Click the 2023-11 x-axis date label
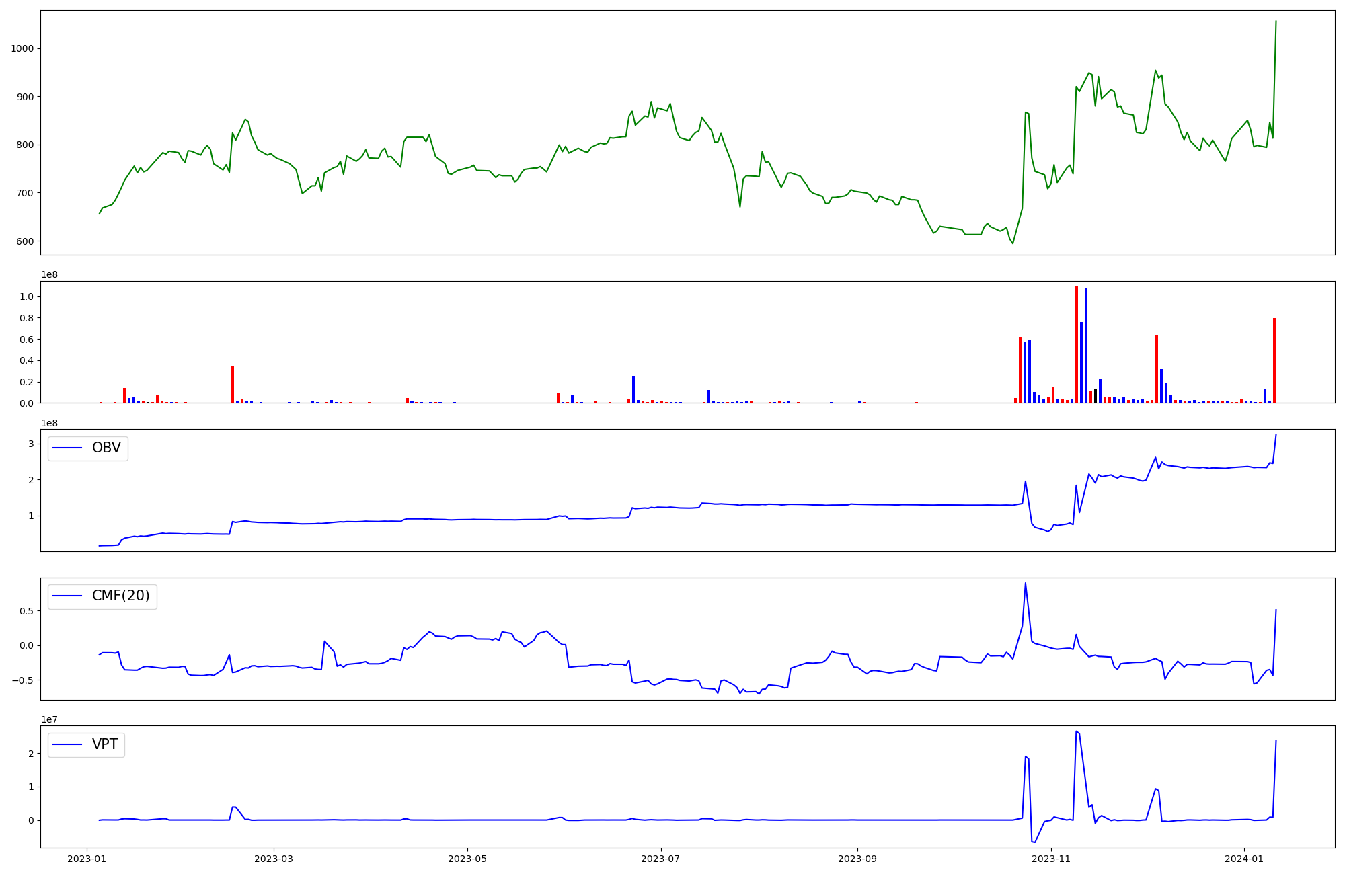This screenshot has height=874, width=1345. tap(1051, 859)
